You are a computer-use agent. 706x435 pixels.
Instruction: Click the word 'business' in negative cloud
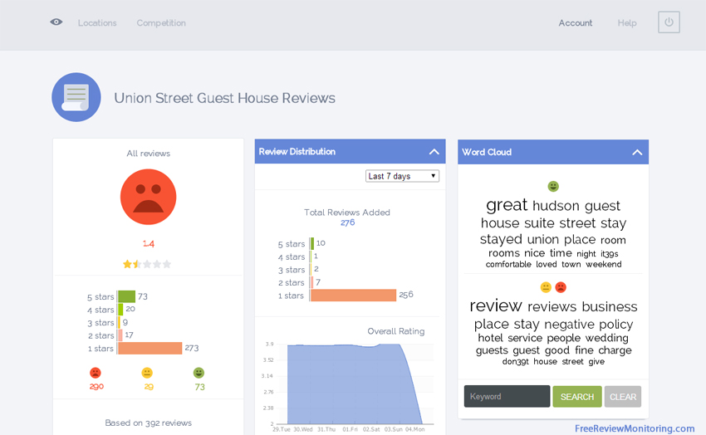click(610, 307)
